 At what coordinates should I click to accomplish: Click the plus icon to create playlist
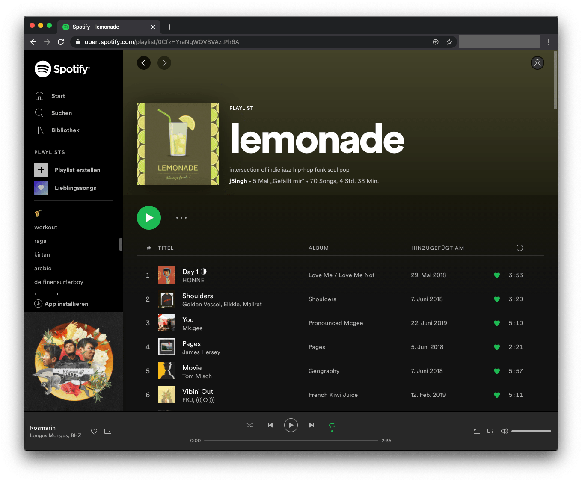[41, 170]
